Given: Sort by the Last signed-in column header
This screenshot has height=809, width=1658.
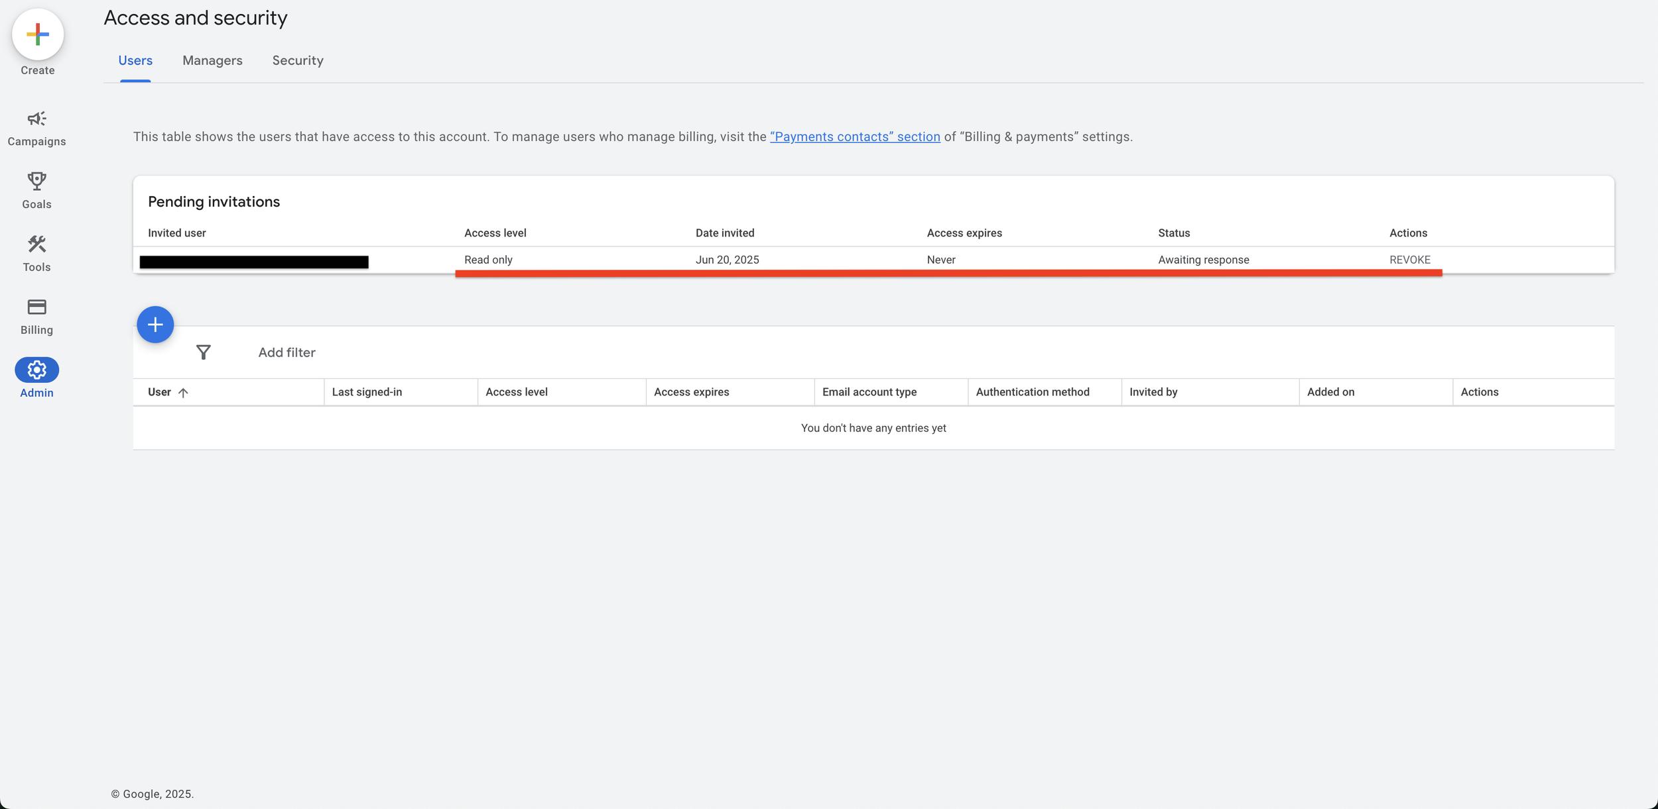Looking at the screenshot, I should 367,392.
